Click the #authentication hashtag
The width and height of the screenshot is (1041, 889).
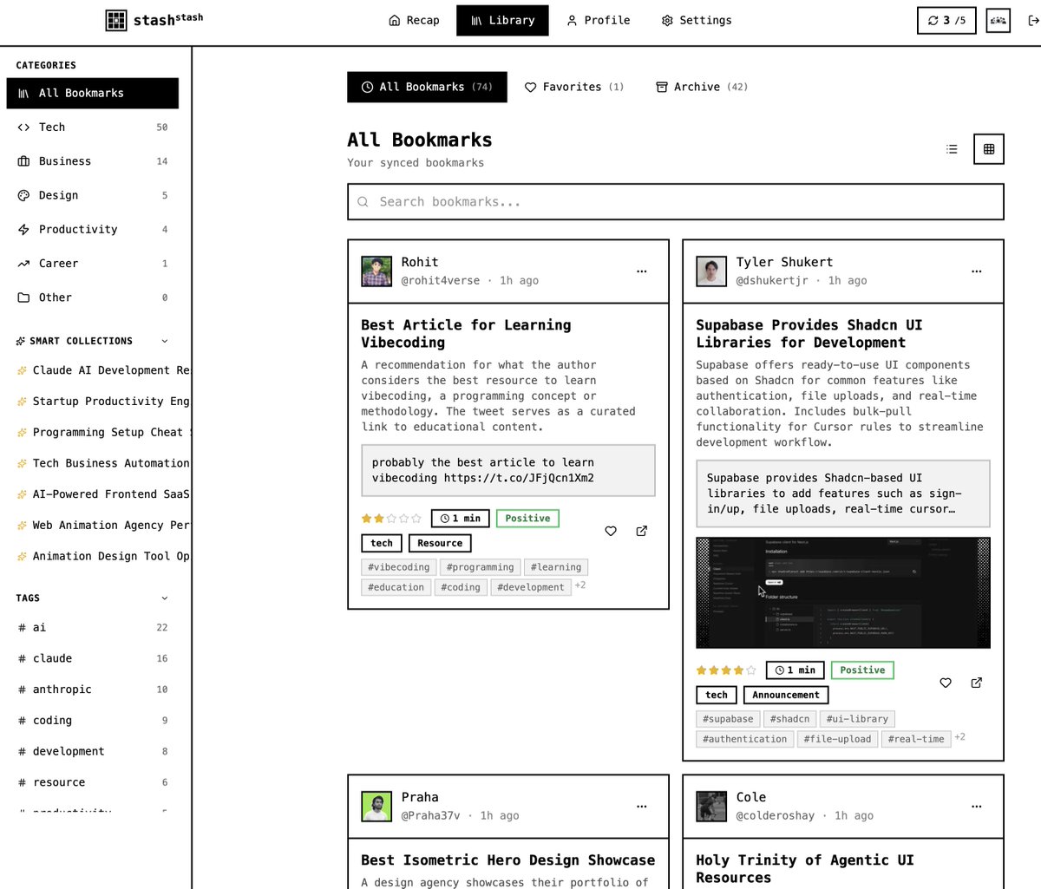coord(745,739)
